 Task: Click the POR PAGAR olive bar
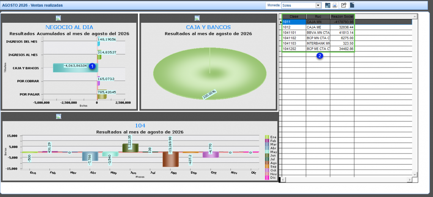(102, 96)
